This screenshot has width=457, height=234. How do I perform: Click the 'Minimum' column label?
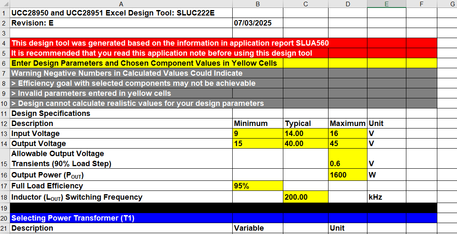[258, 123]
